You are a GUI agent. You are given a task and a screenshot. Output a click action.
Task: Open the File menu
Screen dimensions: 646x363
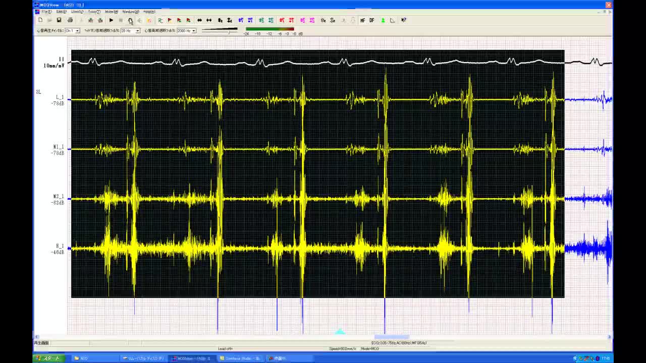click(x=46, y=12)
